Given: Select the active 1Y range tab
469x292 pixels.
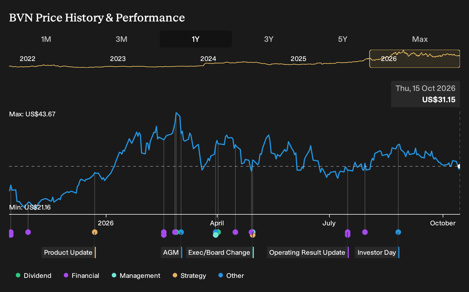Looking at the screenshot, I should point(196,39).
